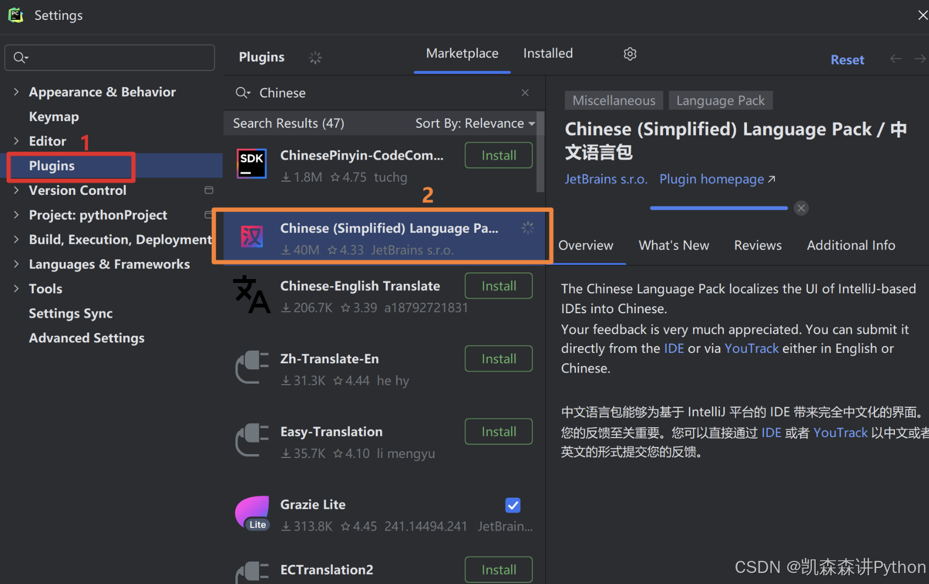Clear the Chinese search text
The width and height of the screenshot is (929, 584).
[x=525, y=92]
